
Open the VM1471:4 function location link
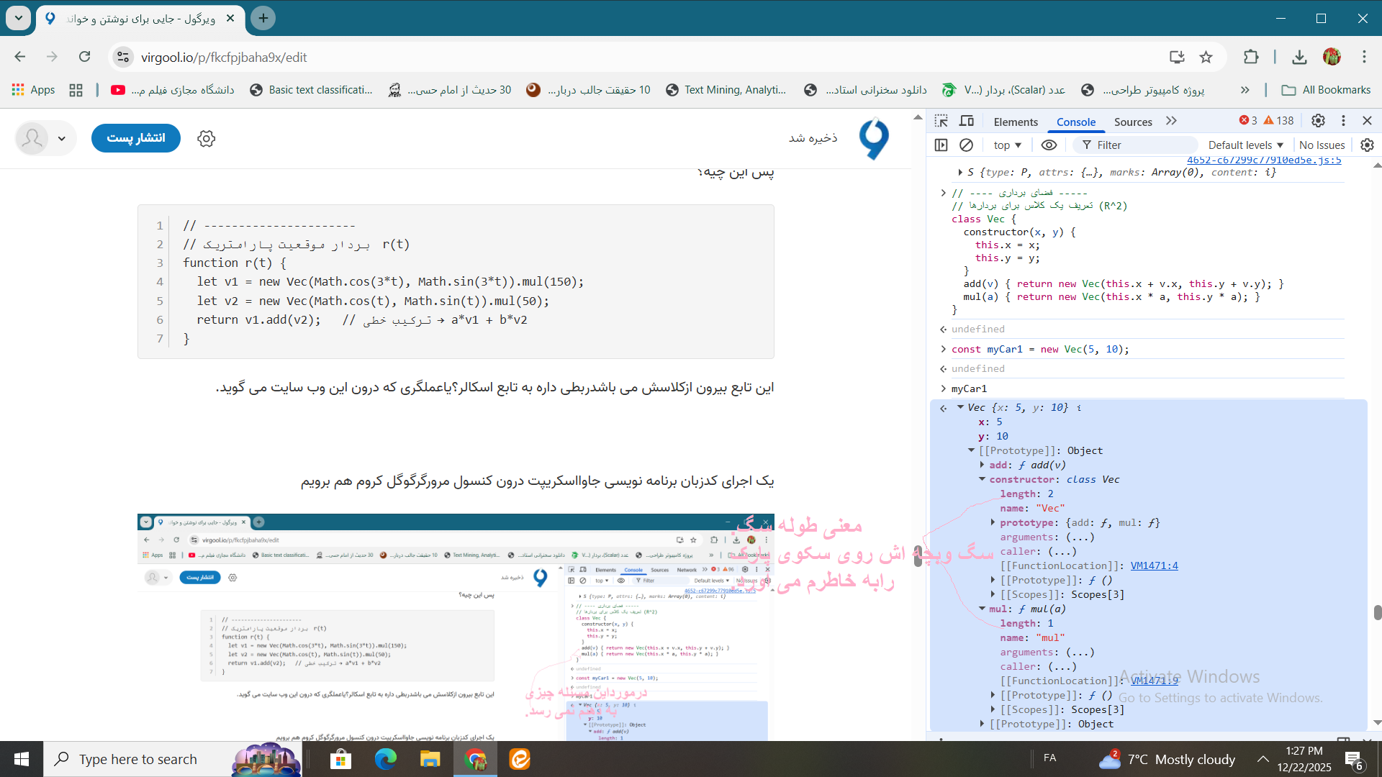1155,565
